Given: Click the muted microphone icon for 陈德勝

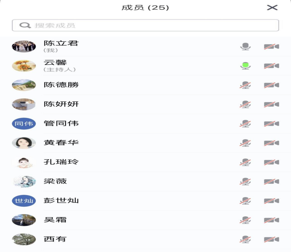Looking at the screenshot, I should pyautogui.click(x=245, y=85).
